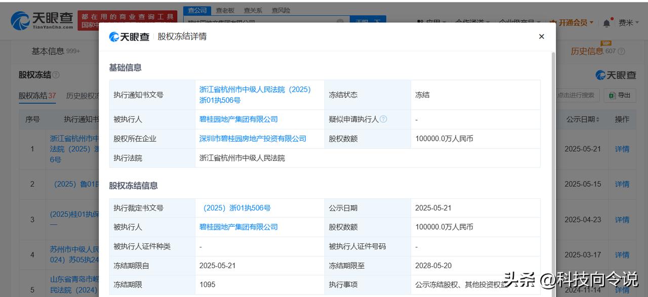Click the Excel 导出 export button
The width and height of the screenshot is (648, 297).
pyautogui.click(x=620, y=95)
